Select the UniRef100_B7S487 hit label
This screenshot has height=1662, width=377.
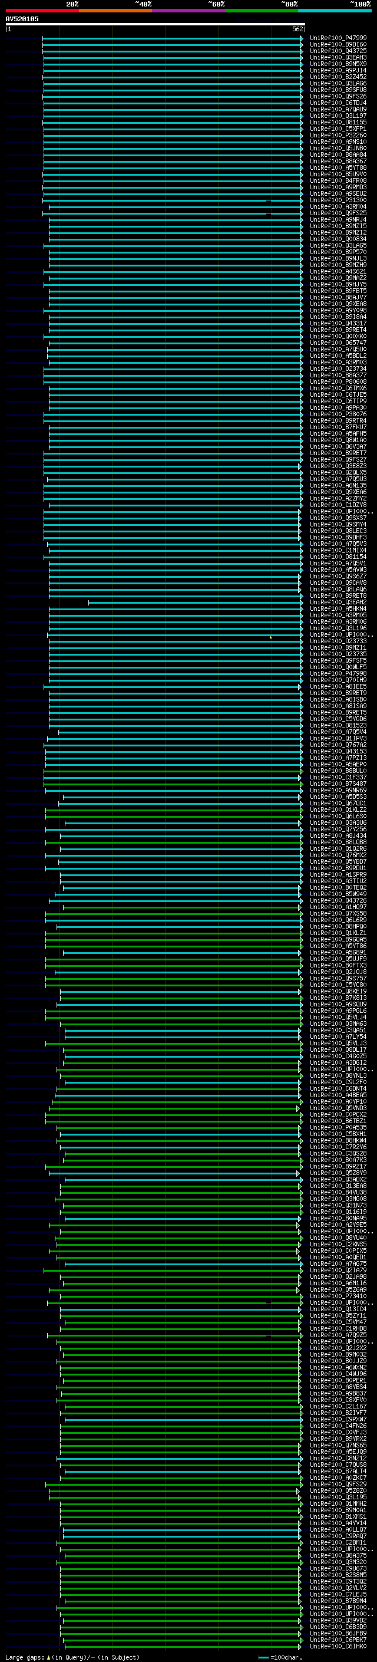pos(338,784)
